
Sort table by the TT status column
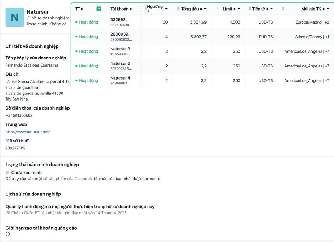click(79, 9)
